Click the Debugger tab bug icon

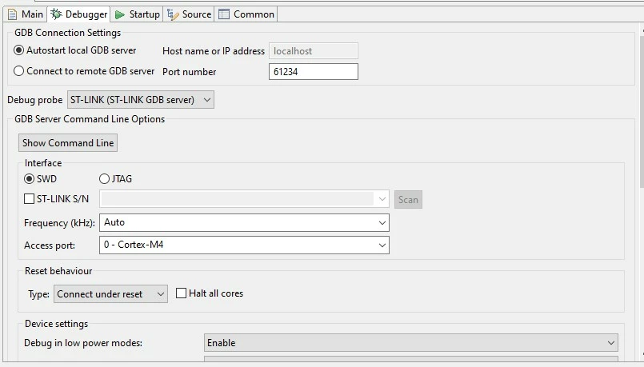(x=56, y=14)
